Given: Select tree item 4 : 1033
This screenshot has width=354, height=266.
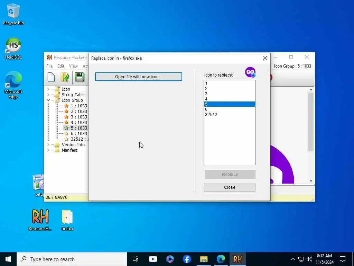Looking at the screenshot, I should coord(78,122).
